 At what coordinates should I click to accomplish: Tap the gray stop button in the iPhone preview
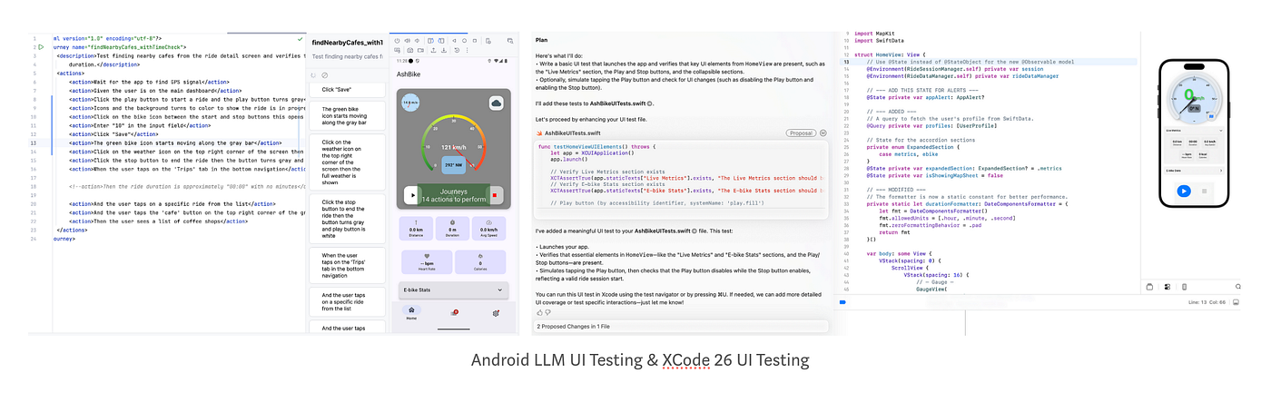point(1205,192)
